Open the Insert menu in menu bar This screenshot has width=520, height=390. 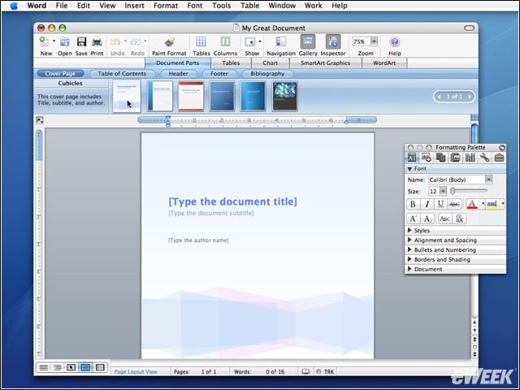click(x=134, y=6)
